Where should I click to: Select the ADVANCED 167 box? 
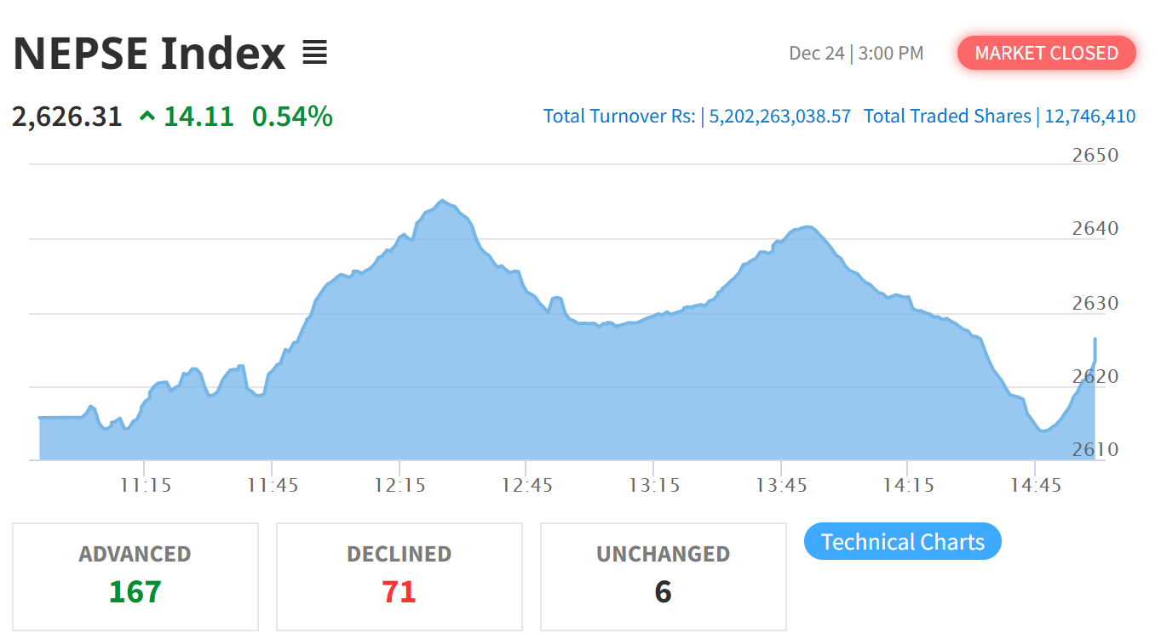135,576
